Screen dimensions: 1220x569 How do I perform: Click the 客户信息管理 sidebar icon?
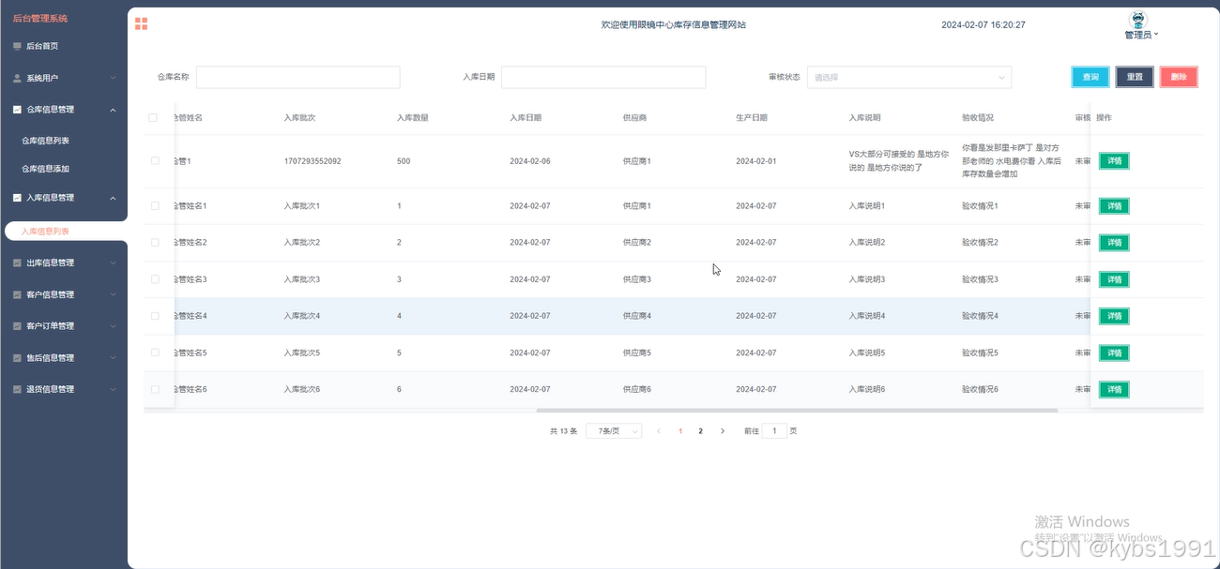[17, 294]
